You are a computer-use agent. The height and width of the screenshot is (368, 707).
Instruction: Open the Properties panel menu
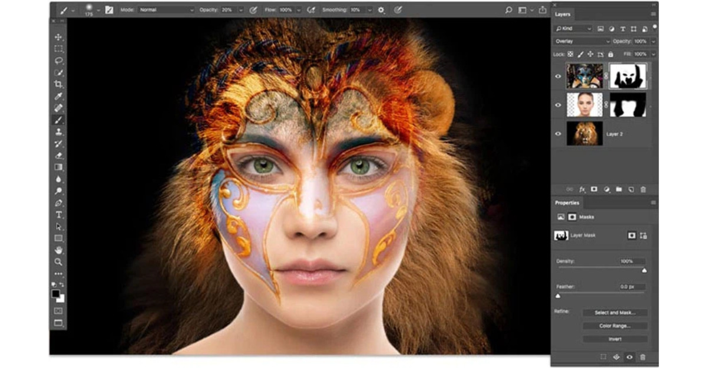653,203
